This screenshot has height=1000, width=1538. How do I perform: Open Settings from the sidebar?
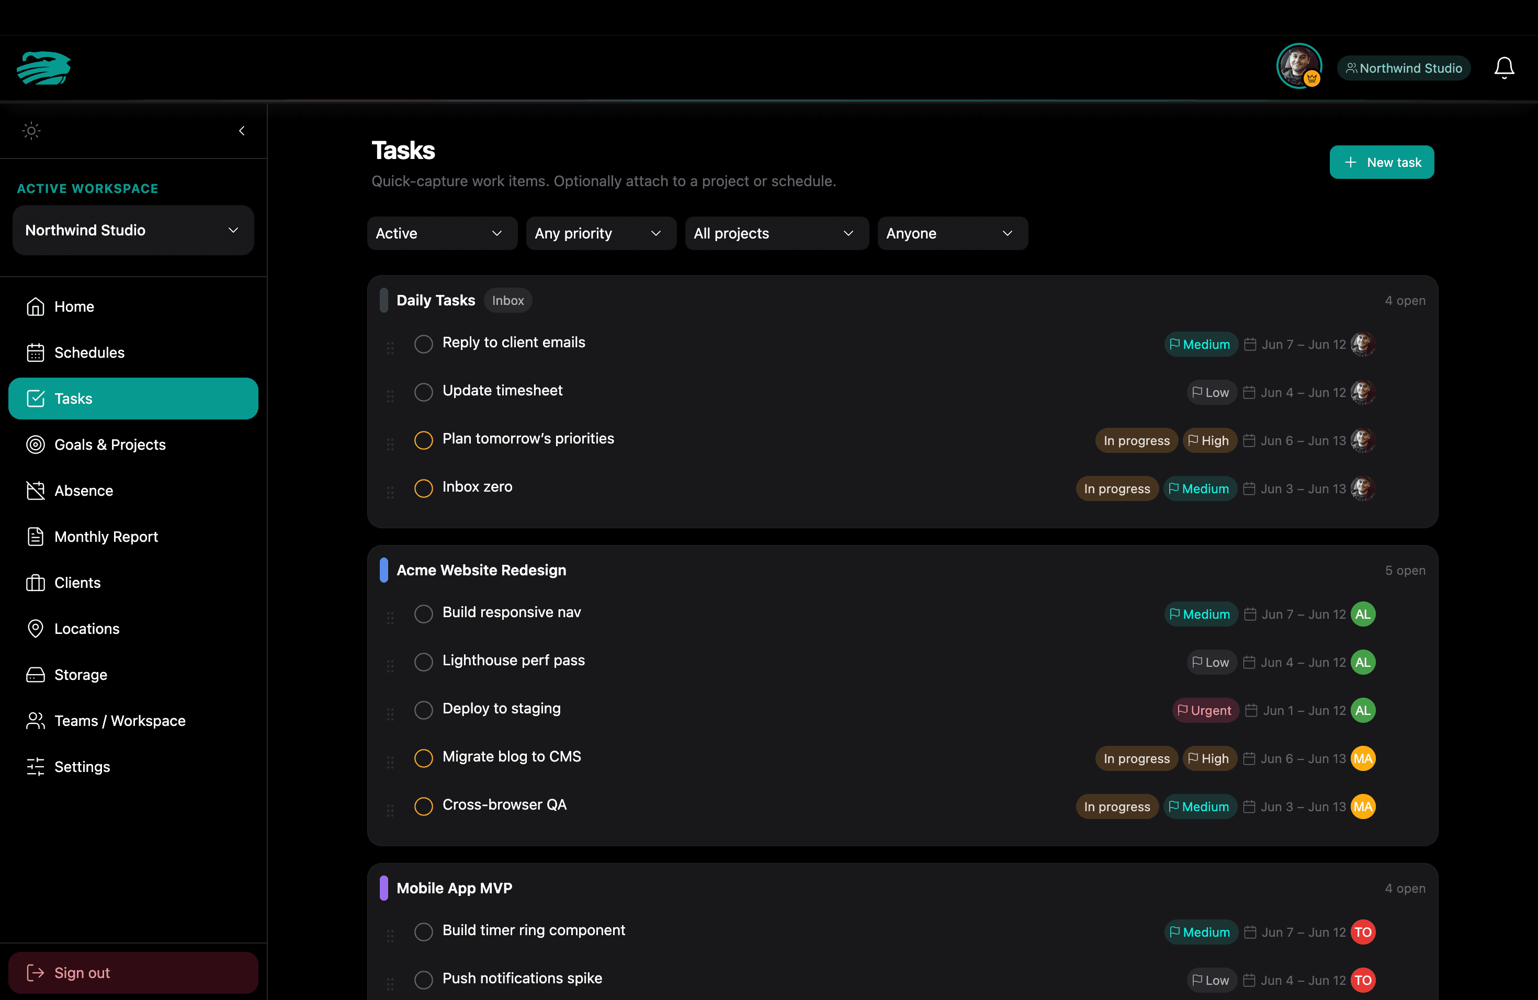click(133, 767)
